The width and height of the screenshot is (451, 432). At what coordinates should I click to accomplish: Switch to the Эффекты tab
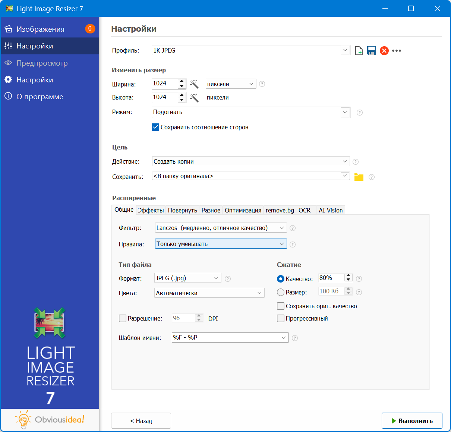click(x=151, y=210)
